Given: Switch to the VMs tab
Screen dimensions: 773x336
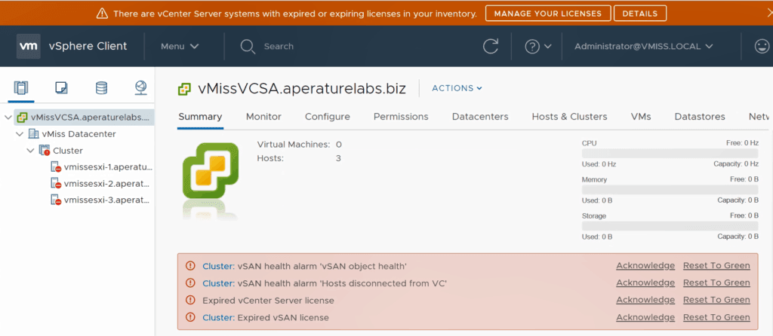Looking at the screenshot, I should point(641,117).
